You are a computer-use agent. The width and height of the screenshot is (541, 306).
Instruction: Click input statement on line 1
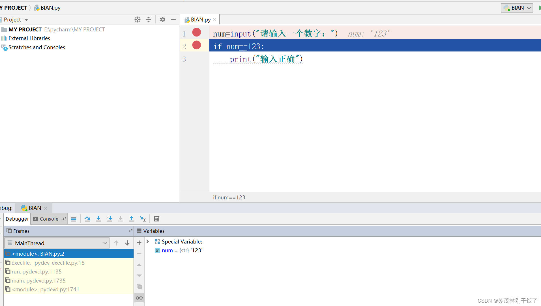point(275,34)
